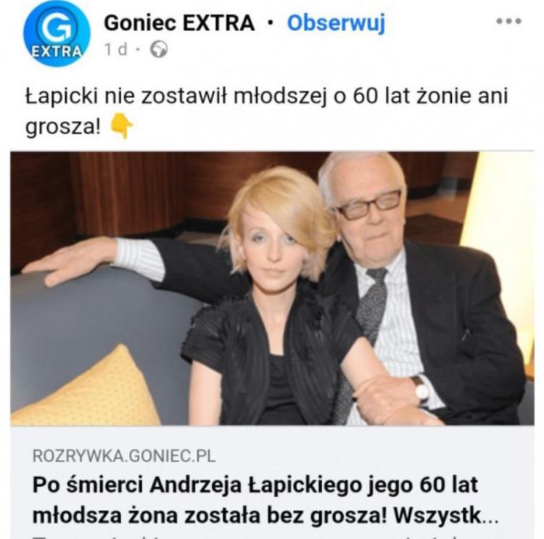The width and height of the screenshot is (544, 539).
Task: Open the three-dot post options menu
Action: [508, 21]
